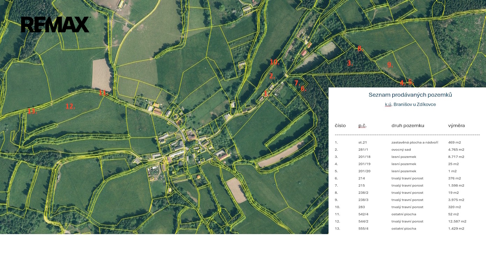The image size is (486, 255).
Task: Click the "druh pozemku" column header
Action: coord(407,126)
